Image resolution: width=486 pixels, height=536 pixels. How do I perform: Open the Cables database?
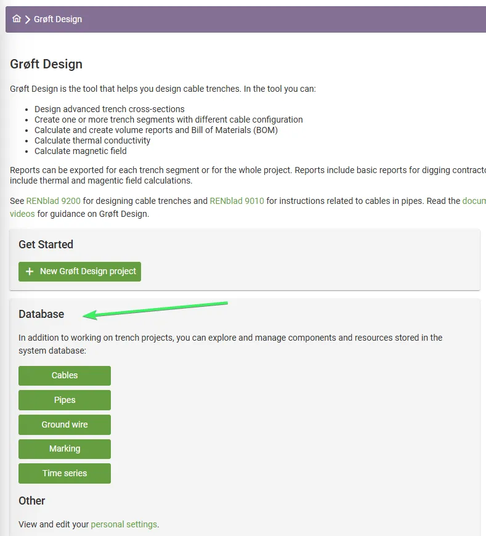point(65,375)
